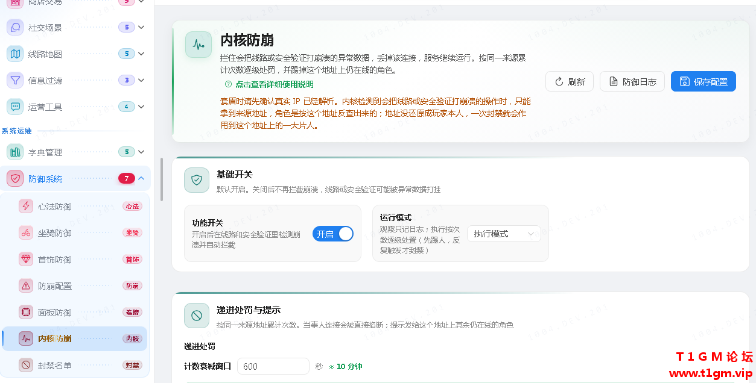Click the ban circle icon beside 递进处罚与提示
Image resolution: width=756 pixels, height=383 pixels.
[x=197, y=315]
